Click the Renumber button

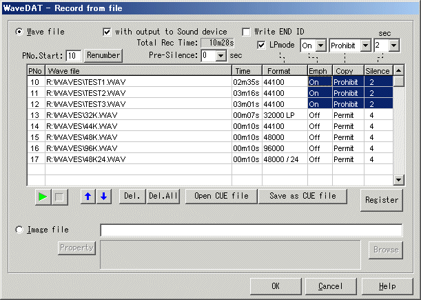coord(103,55)
